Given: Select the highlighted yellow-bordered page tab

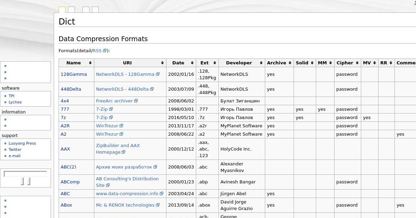Looking at the screenshot, I should pos(62,10).
